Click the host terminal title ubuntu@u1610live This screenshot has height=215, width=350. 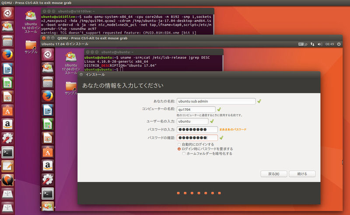click(76, 11)
